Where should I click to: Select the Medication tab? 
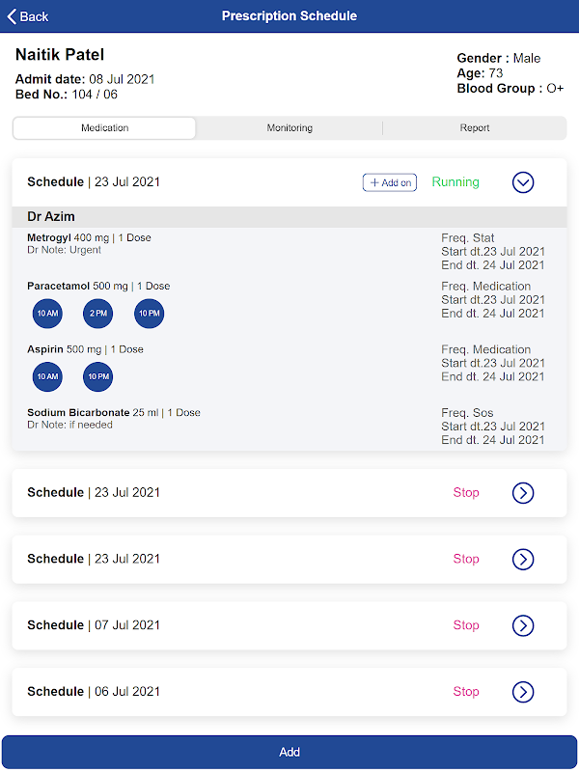pyautogui.click(x=104, y=128)
